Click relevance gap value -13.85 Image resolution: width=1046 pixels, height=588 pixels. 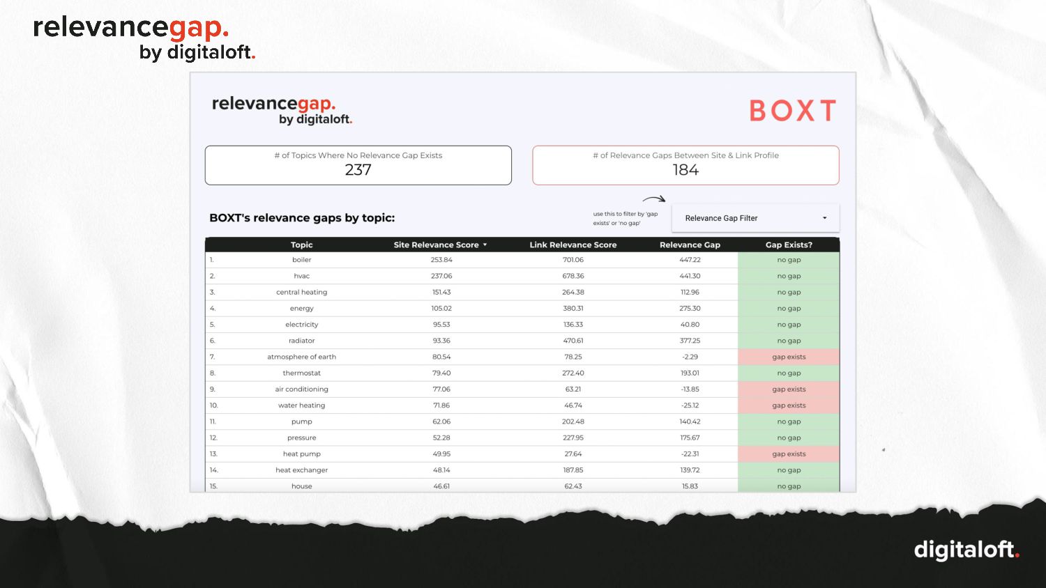[690, 389]
